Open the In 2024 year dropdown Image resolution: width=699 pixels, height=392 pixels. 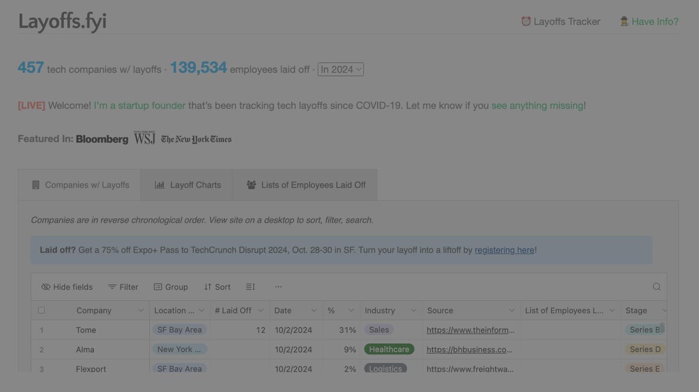pos(340,69)
